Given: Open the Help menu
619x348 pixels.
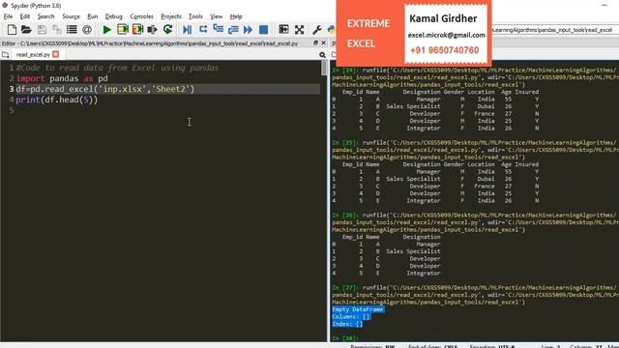Looking at the screenshot, I should tap(236, 16).
